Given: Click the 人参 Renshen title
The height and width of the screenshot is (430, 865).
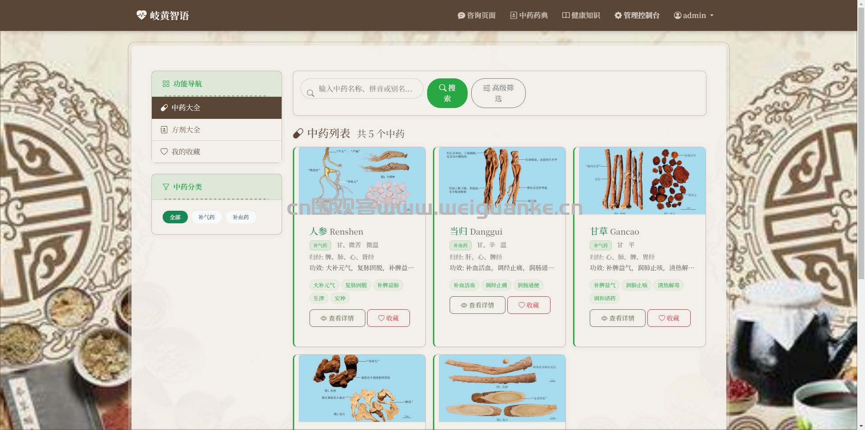Looking at the screenshot, I should [336, 231].
